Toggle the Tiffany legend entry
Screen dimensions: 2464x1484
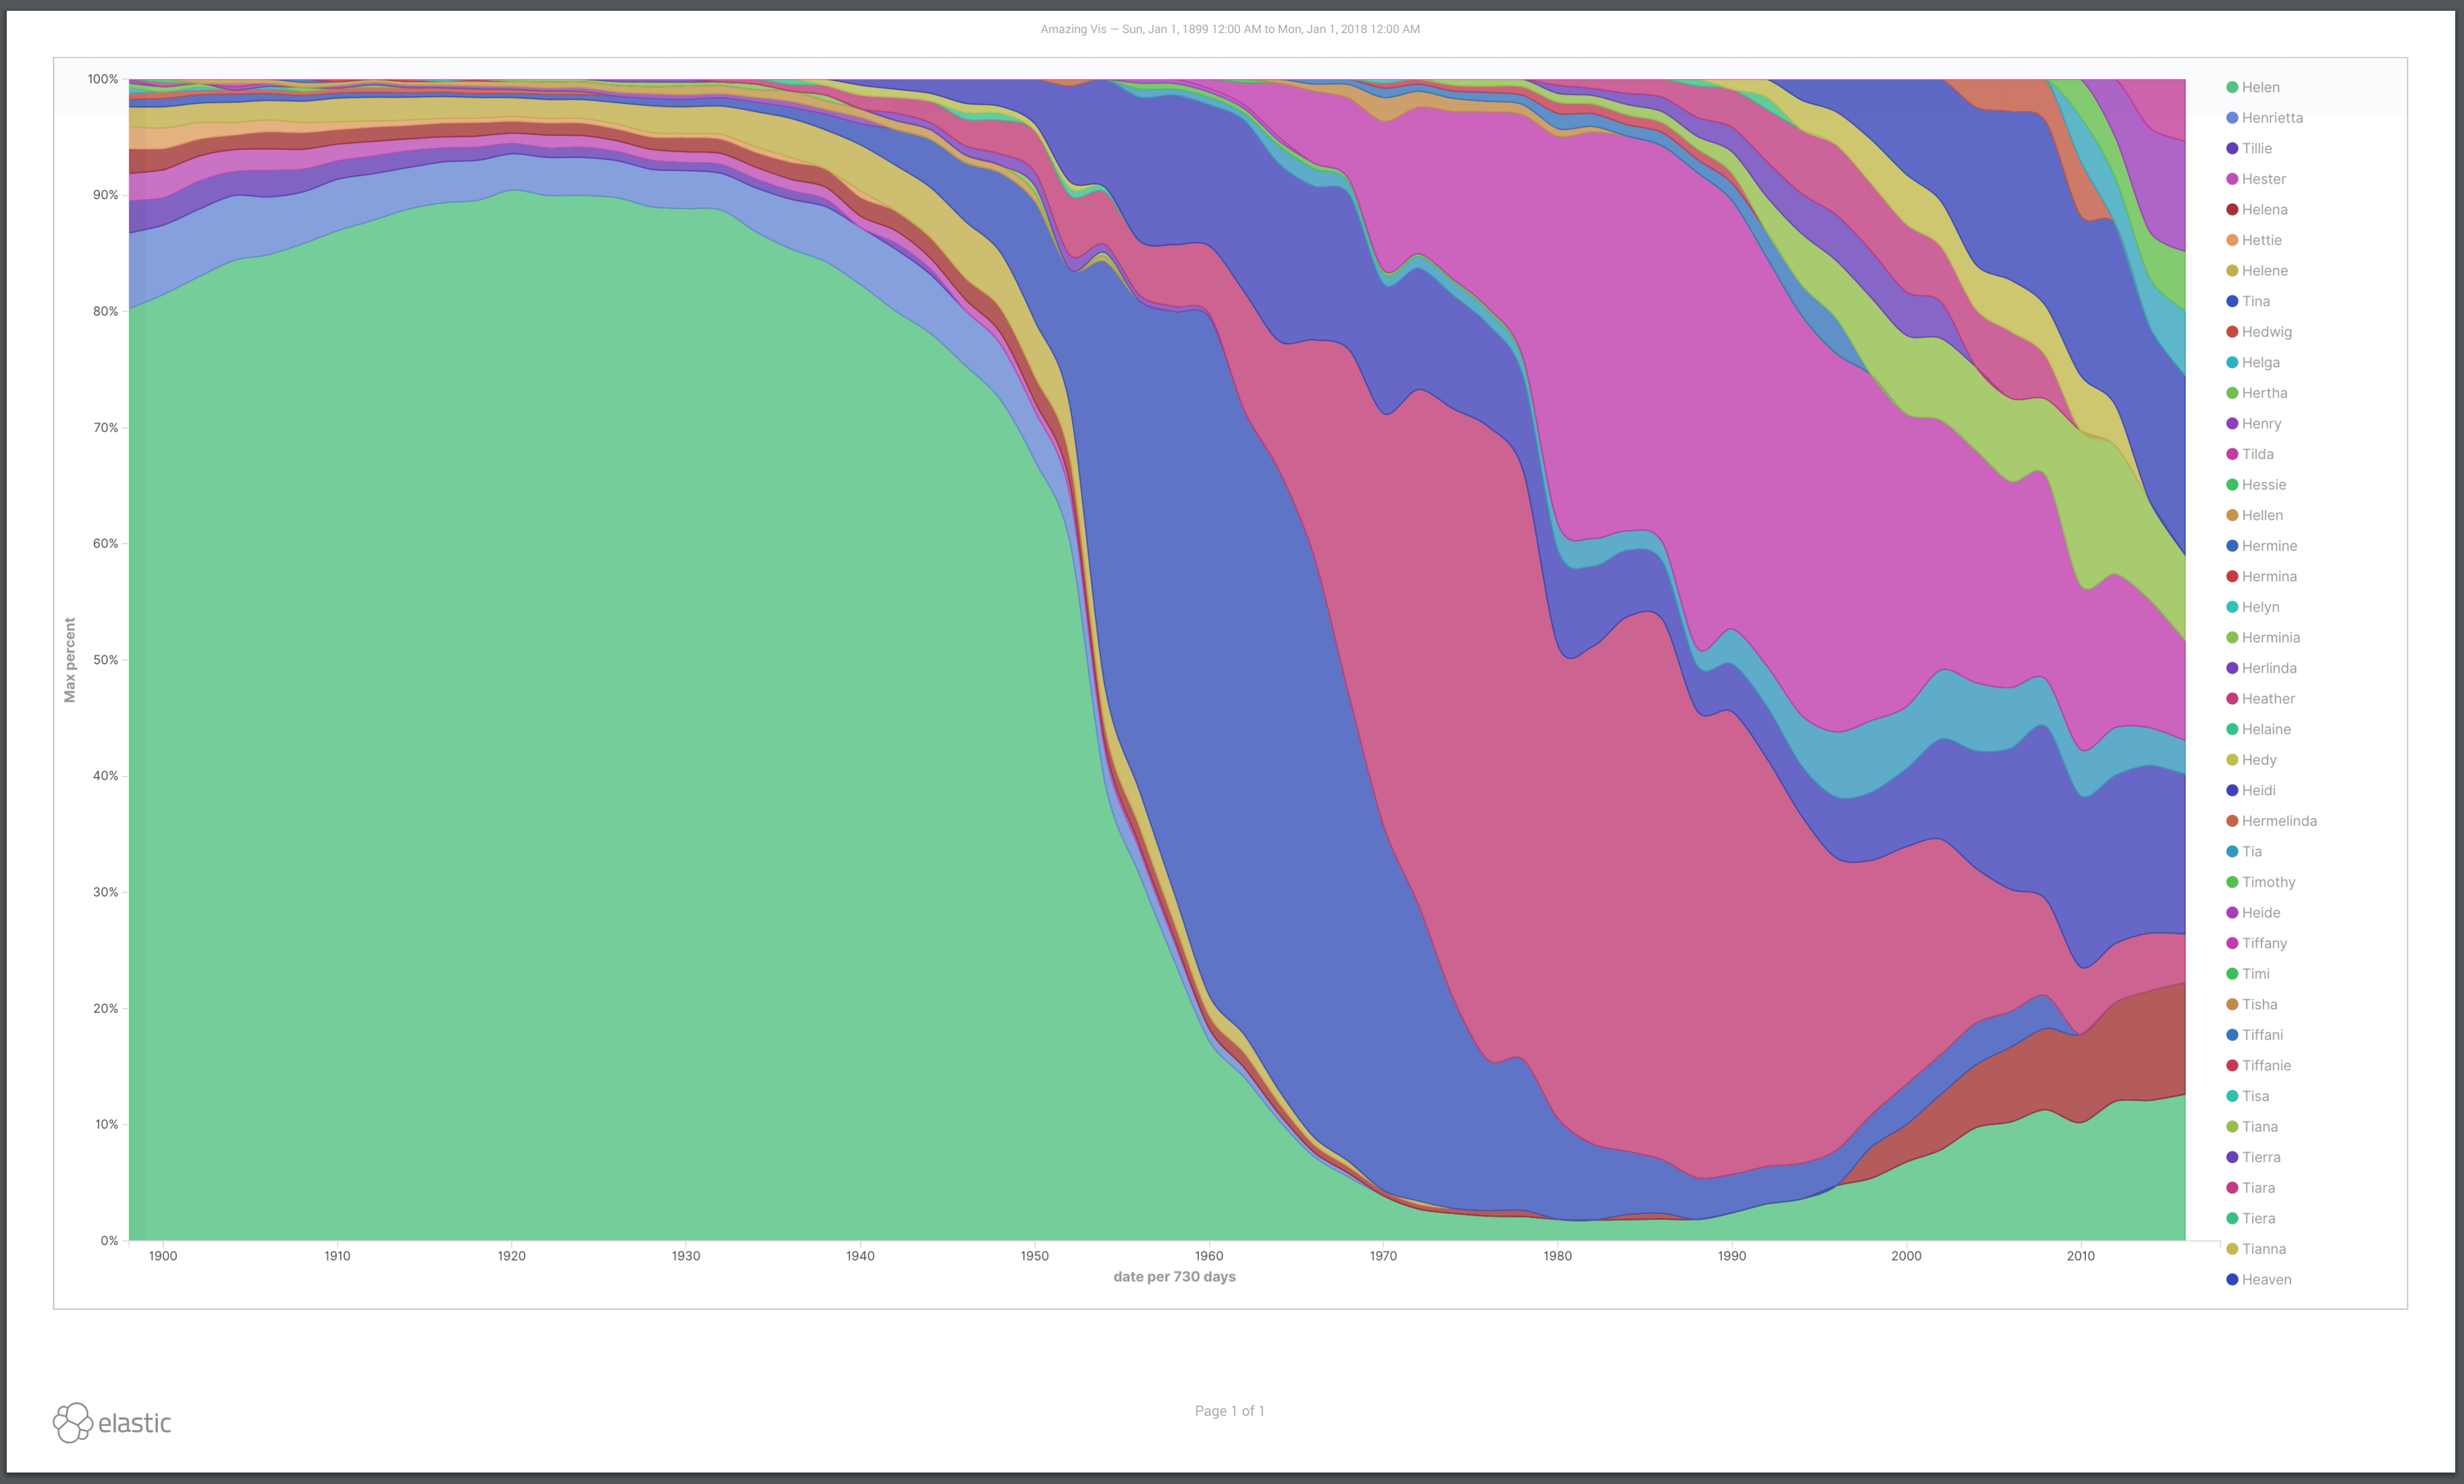point(2265,942)
